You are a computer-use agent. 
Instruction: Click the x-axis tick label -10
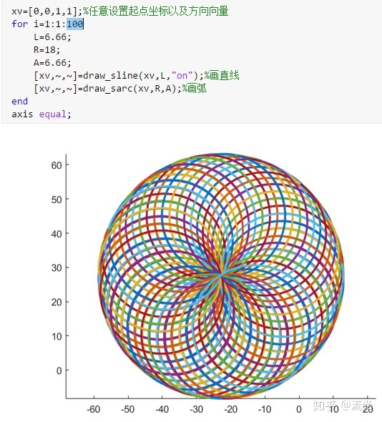point(265,409)
